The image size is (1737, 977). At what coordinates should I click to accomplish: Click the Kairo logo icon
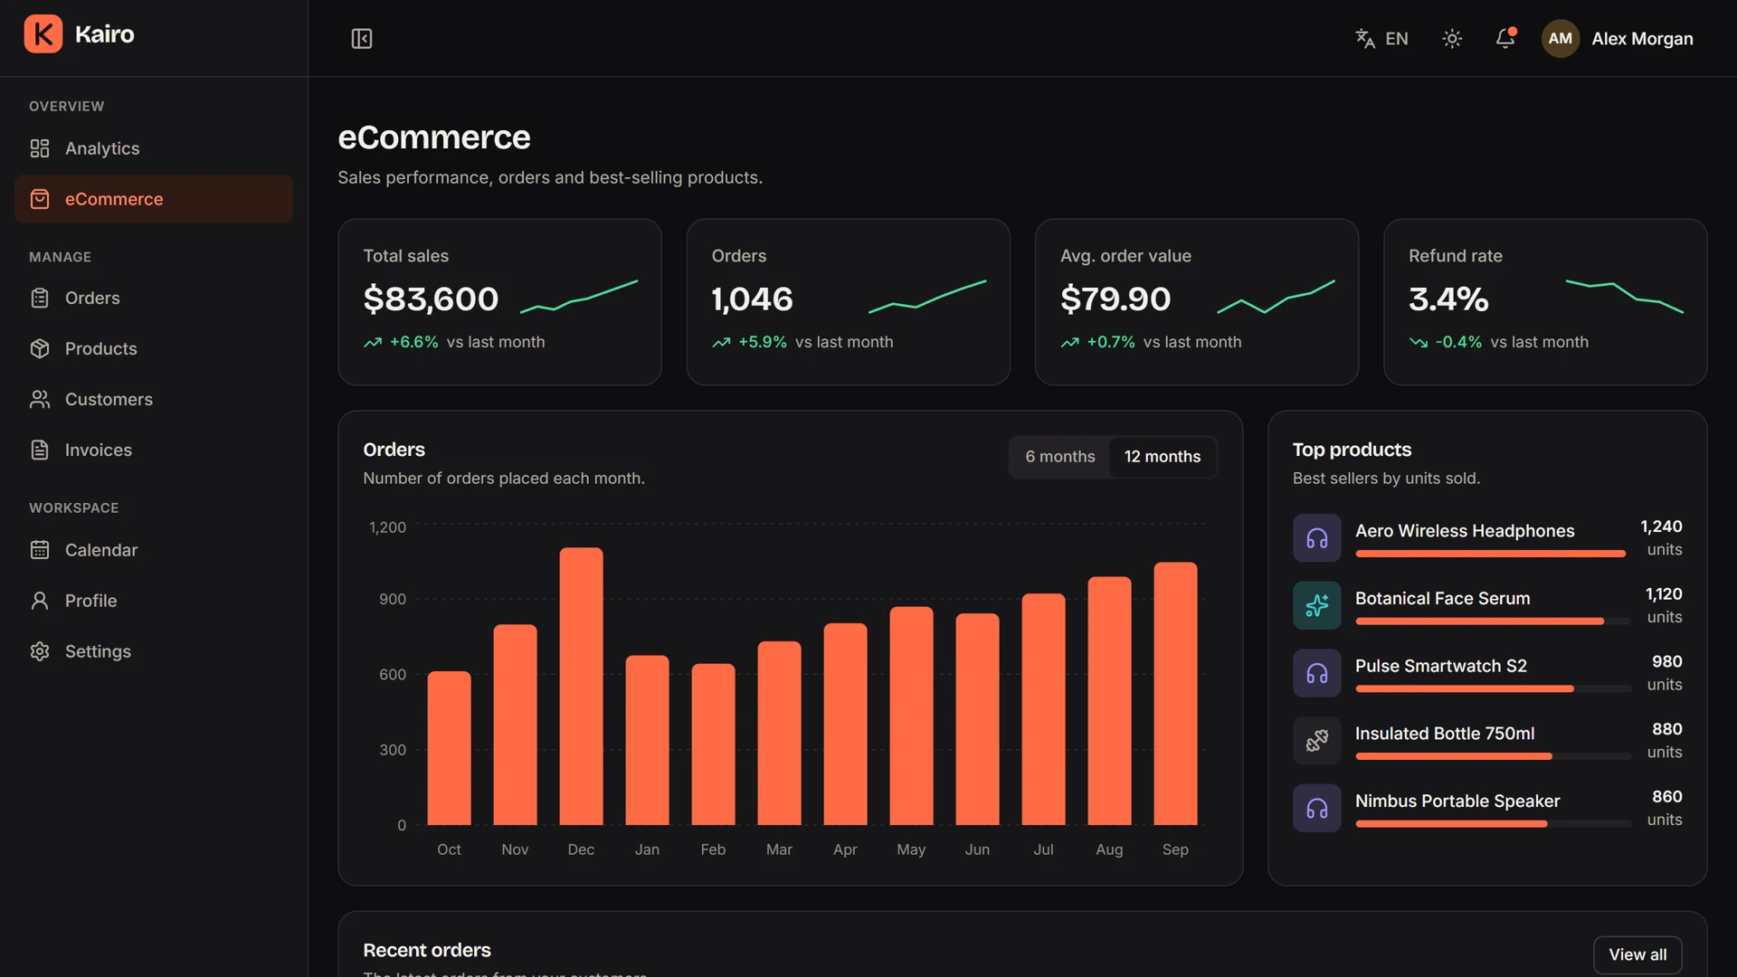click(43, 34)
